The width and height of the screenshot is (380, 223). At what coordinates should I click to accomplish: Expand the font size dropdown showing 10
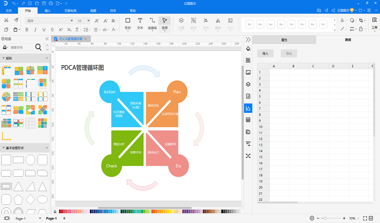[x=83, y=21]
